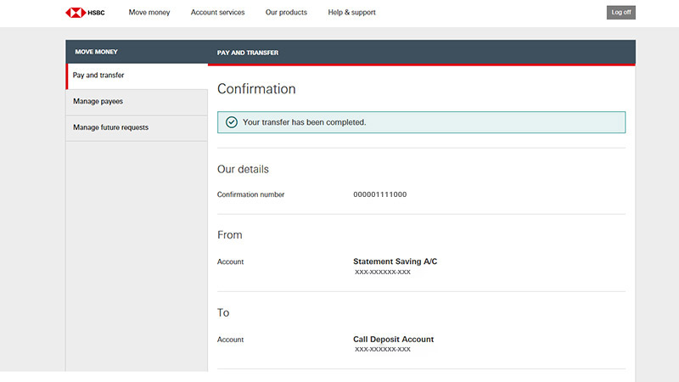Click confirmation number 000001111000

(x=379, y=194)
